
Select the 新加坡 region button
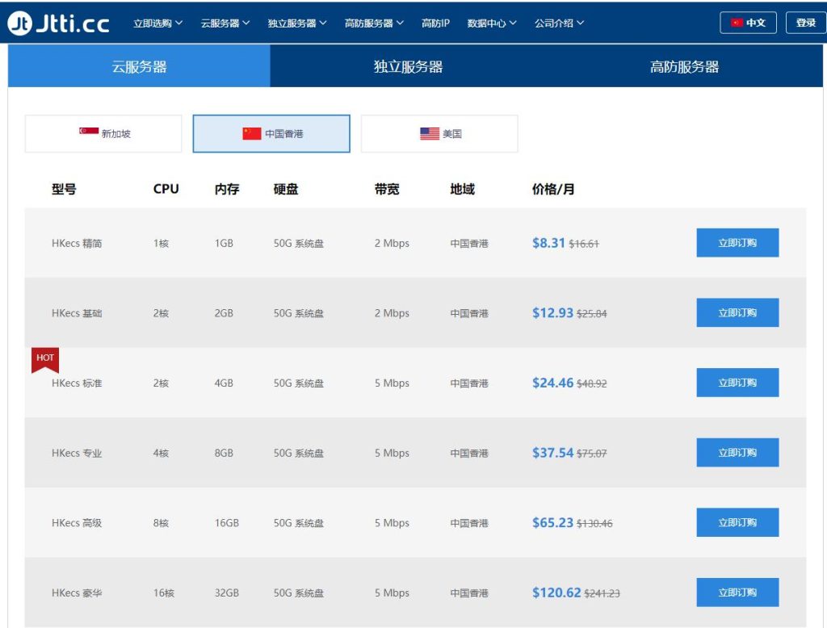(x=103, y=132)
